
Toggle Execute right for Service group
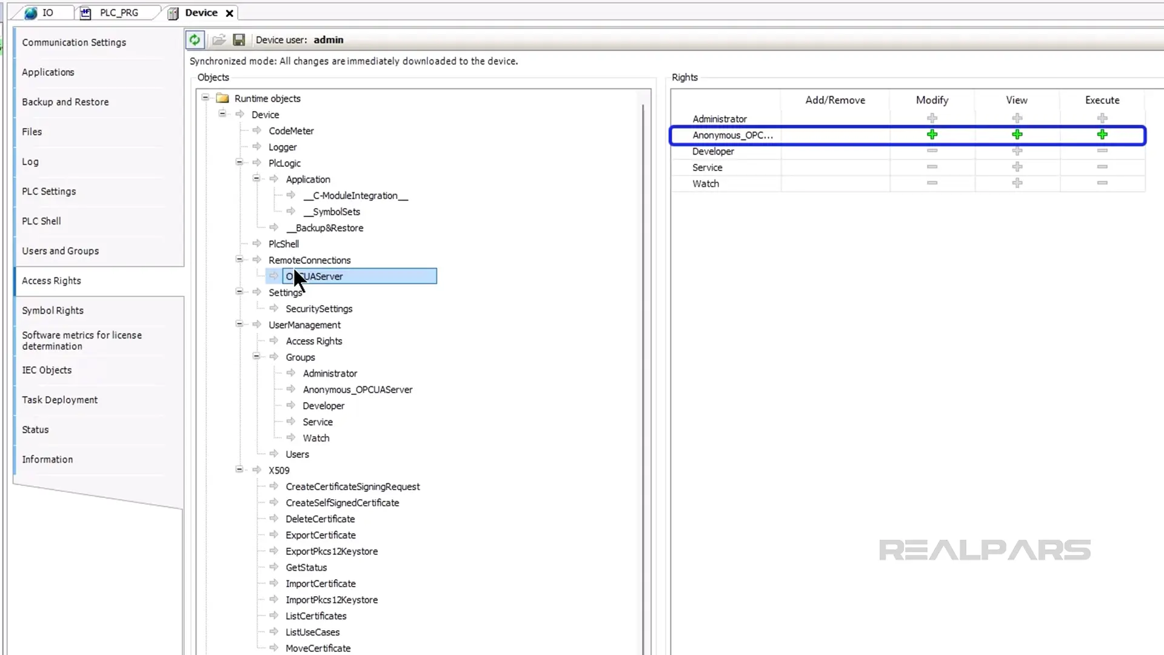pyautogui.click(x=1102, y=167)
